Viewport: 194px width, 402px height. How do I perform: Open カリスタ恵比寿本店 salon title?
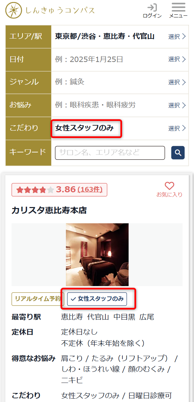point(49,210)
